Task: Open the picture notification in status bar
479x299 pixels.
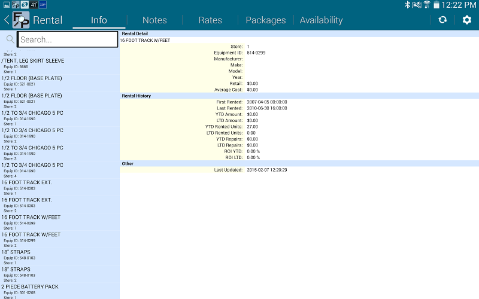Action: [x=7, y=5]
